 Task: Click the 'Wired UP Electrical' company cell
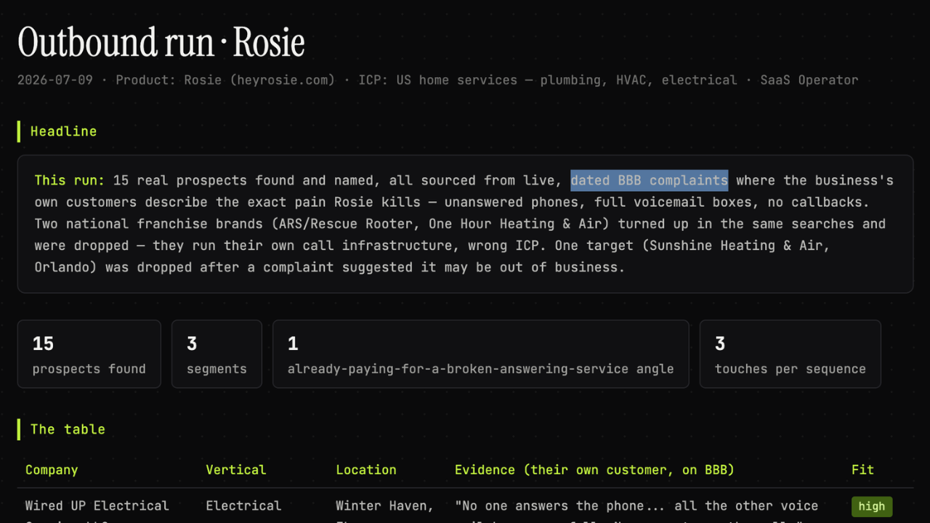[x=97, y=506]
